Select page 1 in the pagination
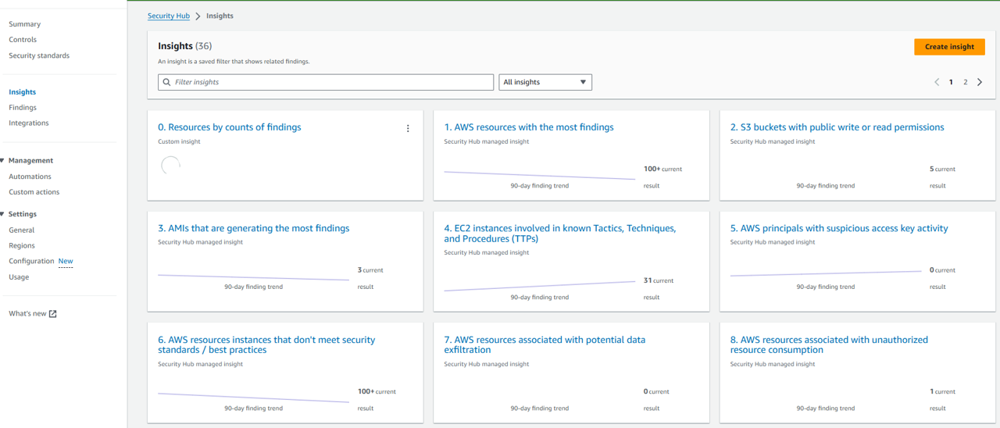This screenshot has height=428, width=1000. coord(951,82)
